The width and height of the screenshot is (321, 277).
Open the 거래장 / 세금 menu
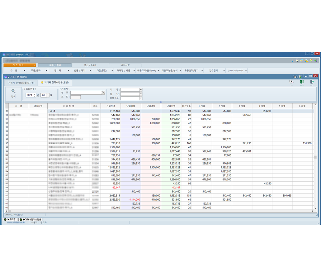125,71
